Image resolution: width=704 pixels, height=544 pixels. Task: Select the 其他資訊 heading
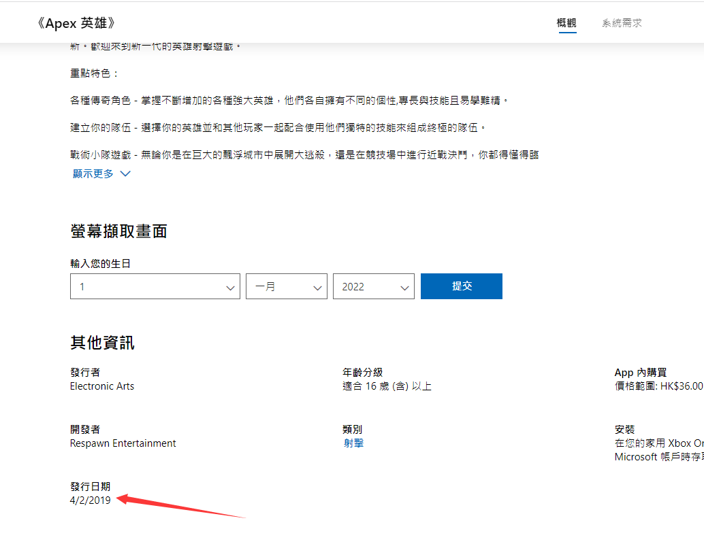tap(102, 343)
